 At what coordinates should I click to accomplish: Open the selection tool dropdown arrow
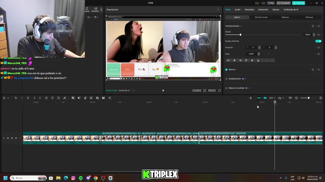click(8, 98)
